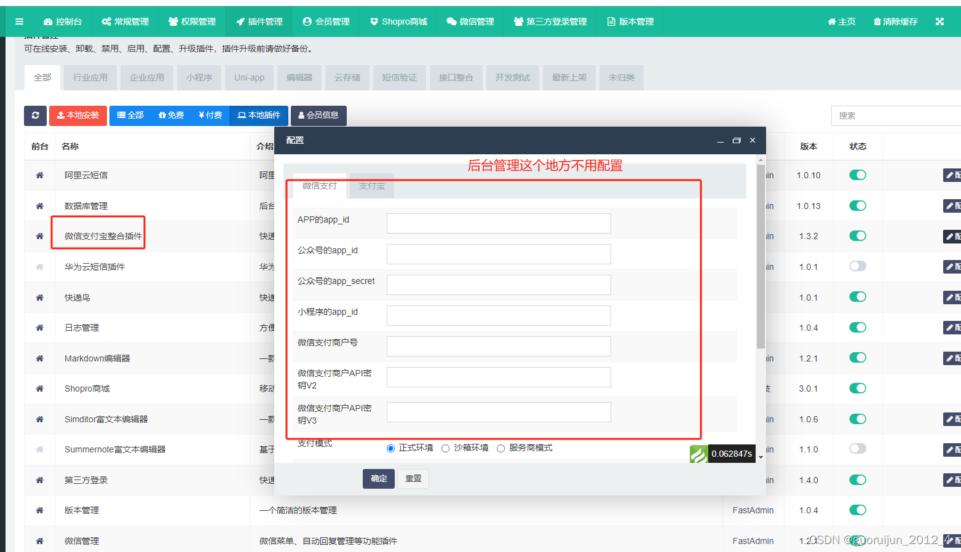The height and width of the screenshot is (552, 961).
Task: Click the 公众号的app_secret input field
Action: point(499,285)
